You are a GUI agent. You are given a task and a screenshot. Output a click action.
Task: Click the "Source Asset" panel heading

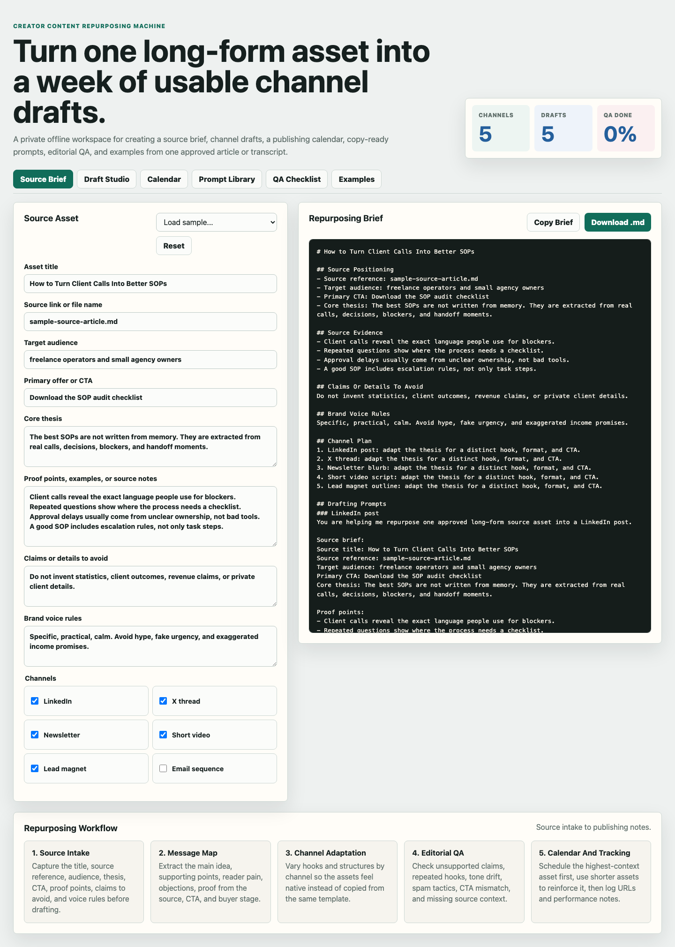(x=51, y=218)
